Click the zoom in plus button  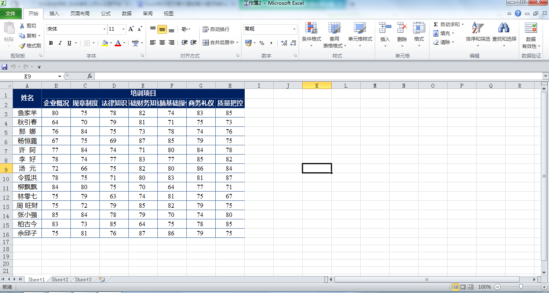tap(544, 287)
